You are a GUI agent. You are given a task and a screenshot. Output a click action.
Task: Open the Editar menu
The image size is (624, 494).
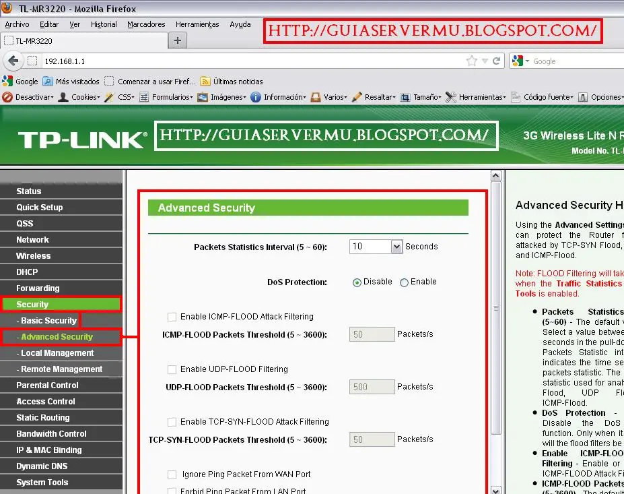[49, 24]
